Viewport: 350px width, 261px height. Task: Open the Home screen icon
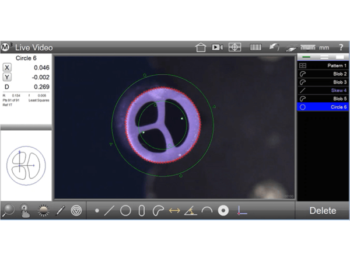pyautogui.click(x=201, y=47)
